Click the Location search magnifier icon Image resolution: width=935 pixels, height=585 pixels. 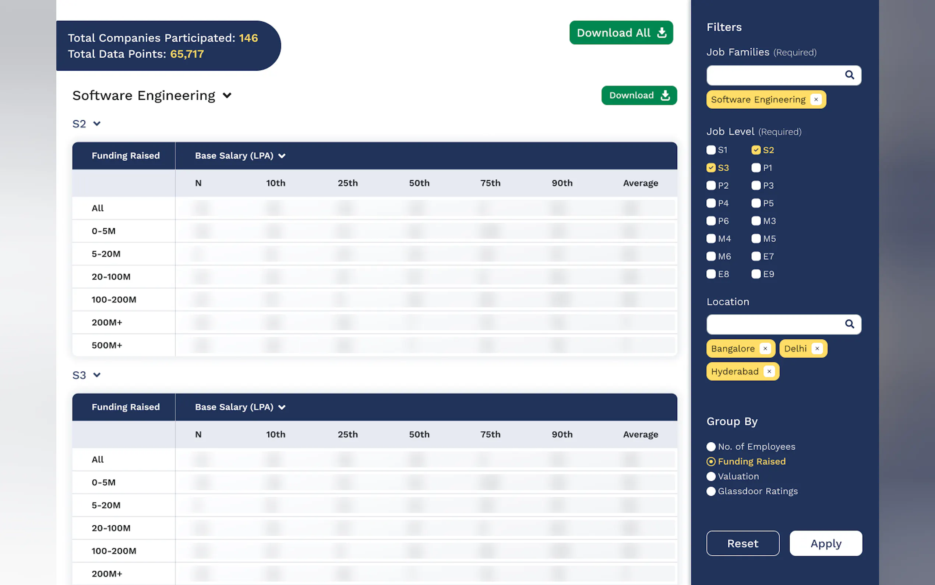click(x=849, y=324)
